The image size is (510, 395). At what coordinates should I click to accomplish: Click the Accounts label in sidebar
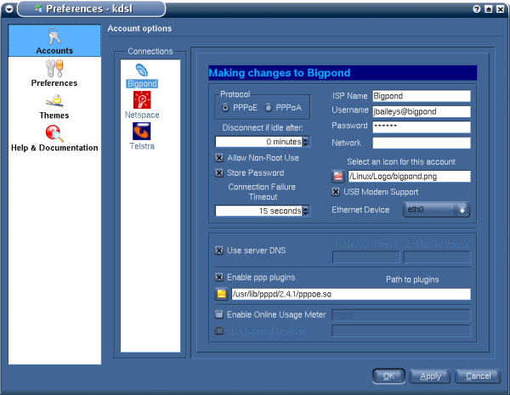(x=54, y=51)
